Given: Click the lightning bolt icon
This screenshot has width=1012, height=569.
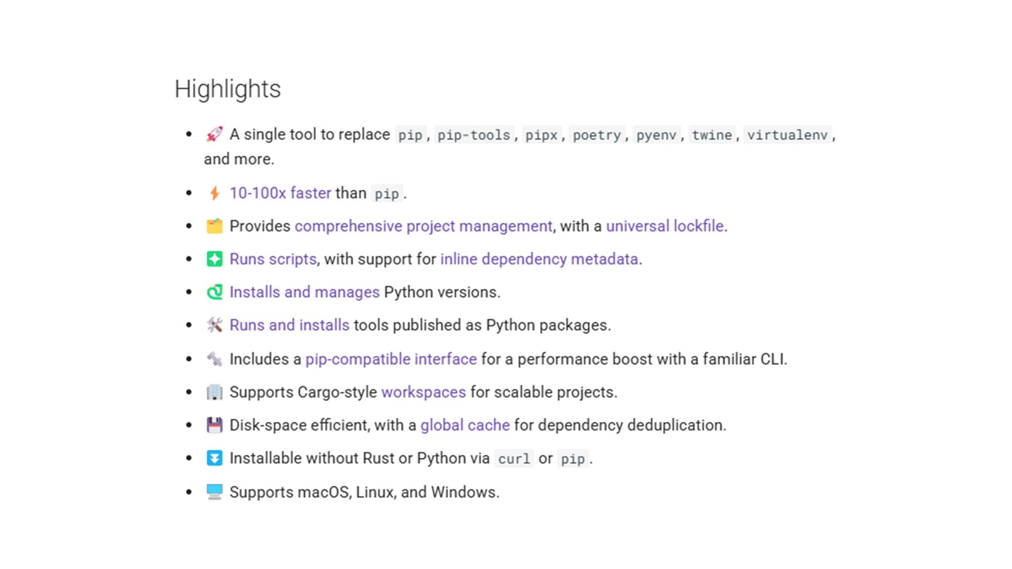Looking at the screenshot, I should point(215,193).
